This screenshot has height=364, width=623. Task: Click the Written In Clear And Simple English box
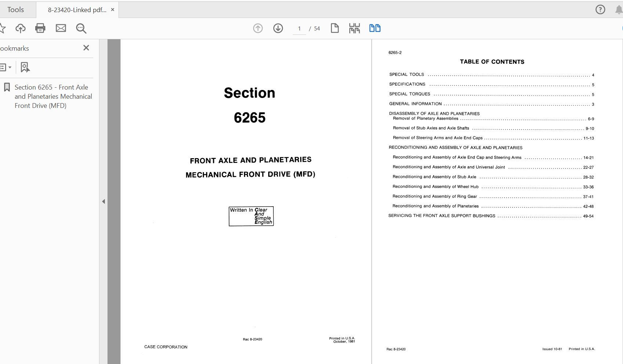pyautogui.click(x=251, y=216)
